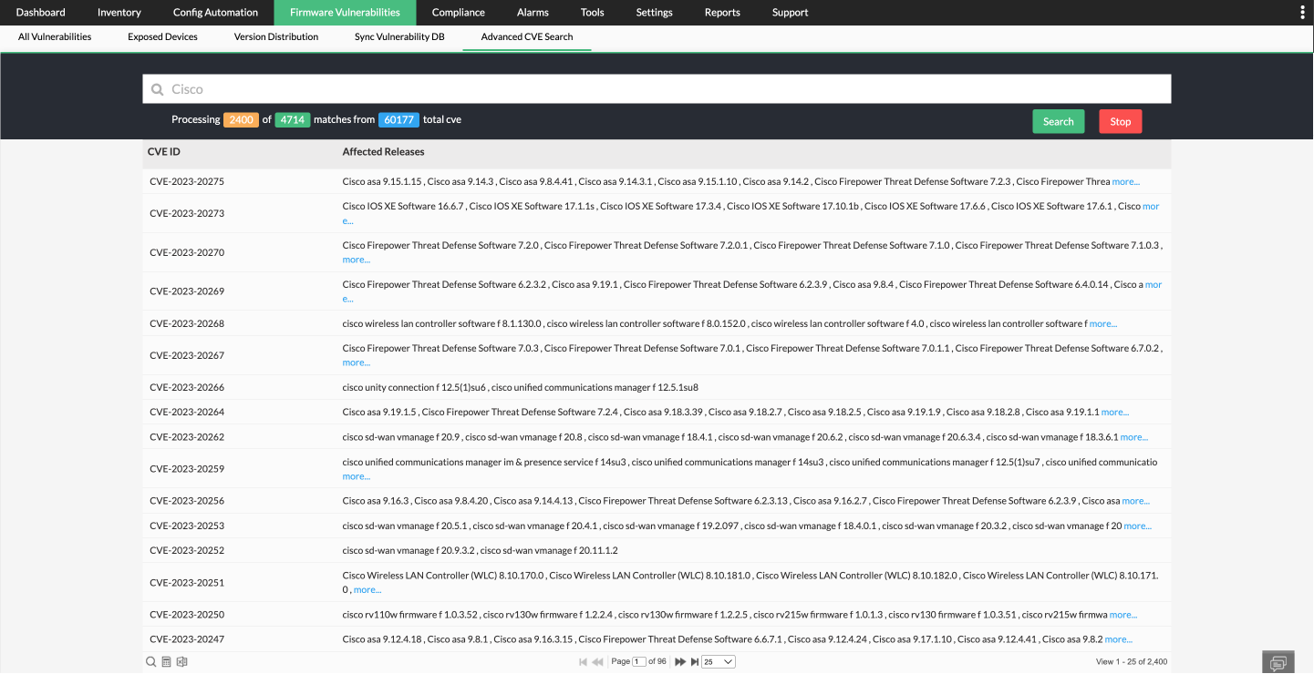Click the more link for CVE-2023-20251

tap(367, 590)
